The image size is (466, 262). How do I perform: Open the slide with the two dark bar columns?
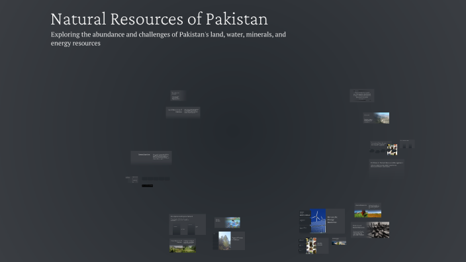187,224
